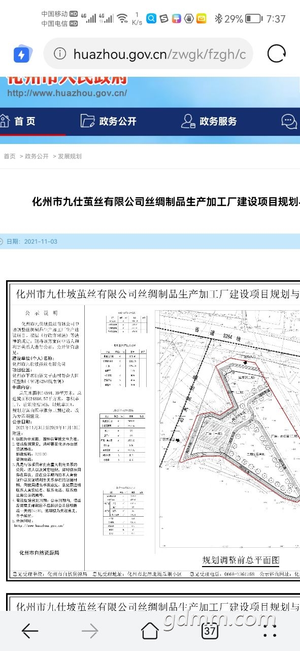Tap the house icon beside 首页
Screen dimensions: 300x651
click(x=4, y=121)
